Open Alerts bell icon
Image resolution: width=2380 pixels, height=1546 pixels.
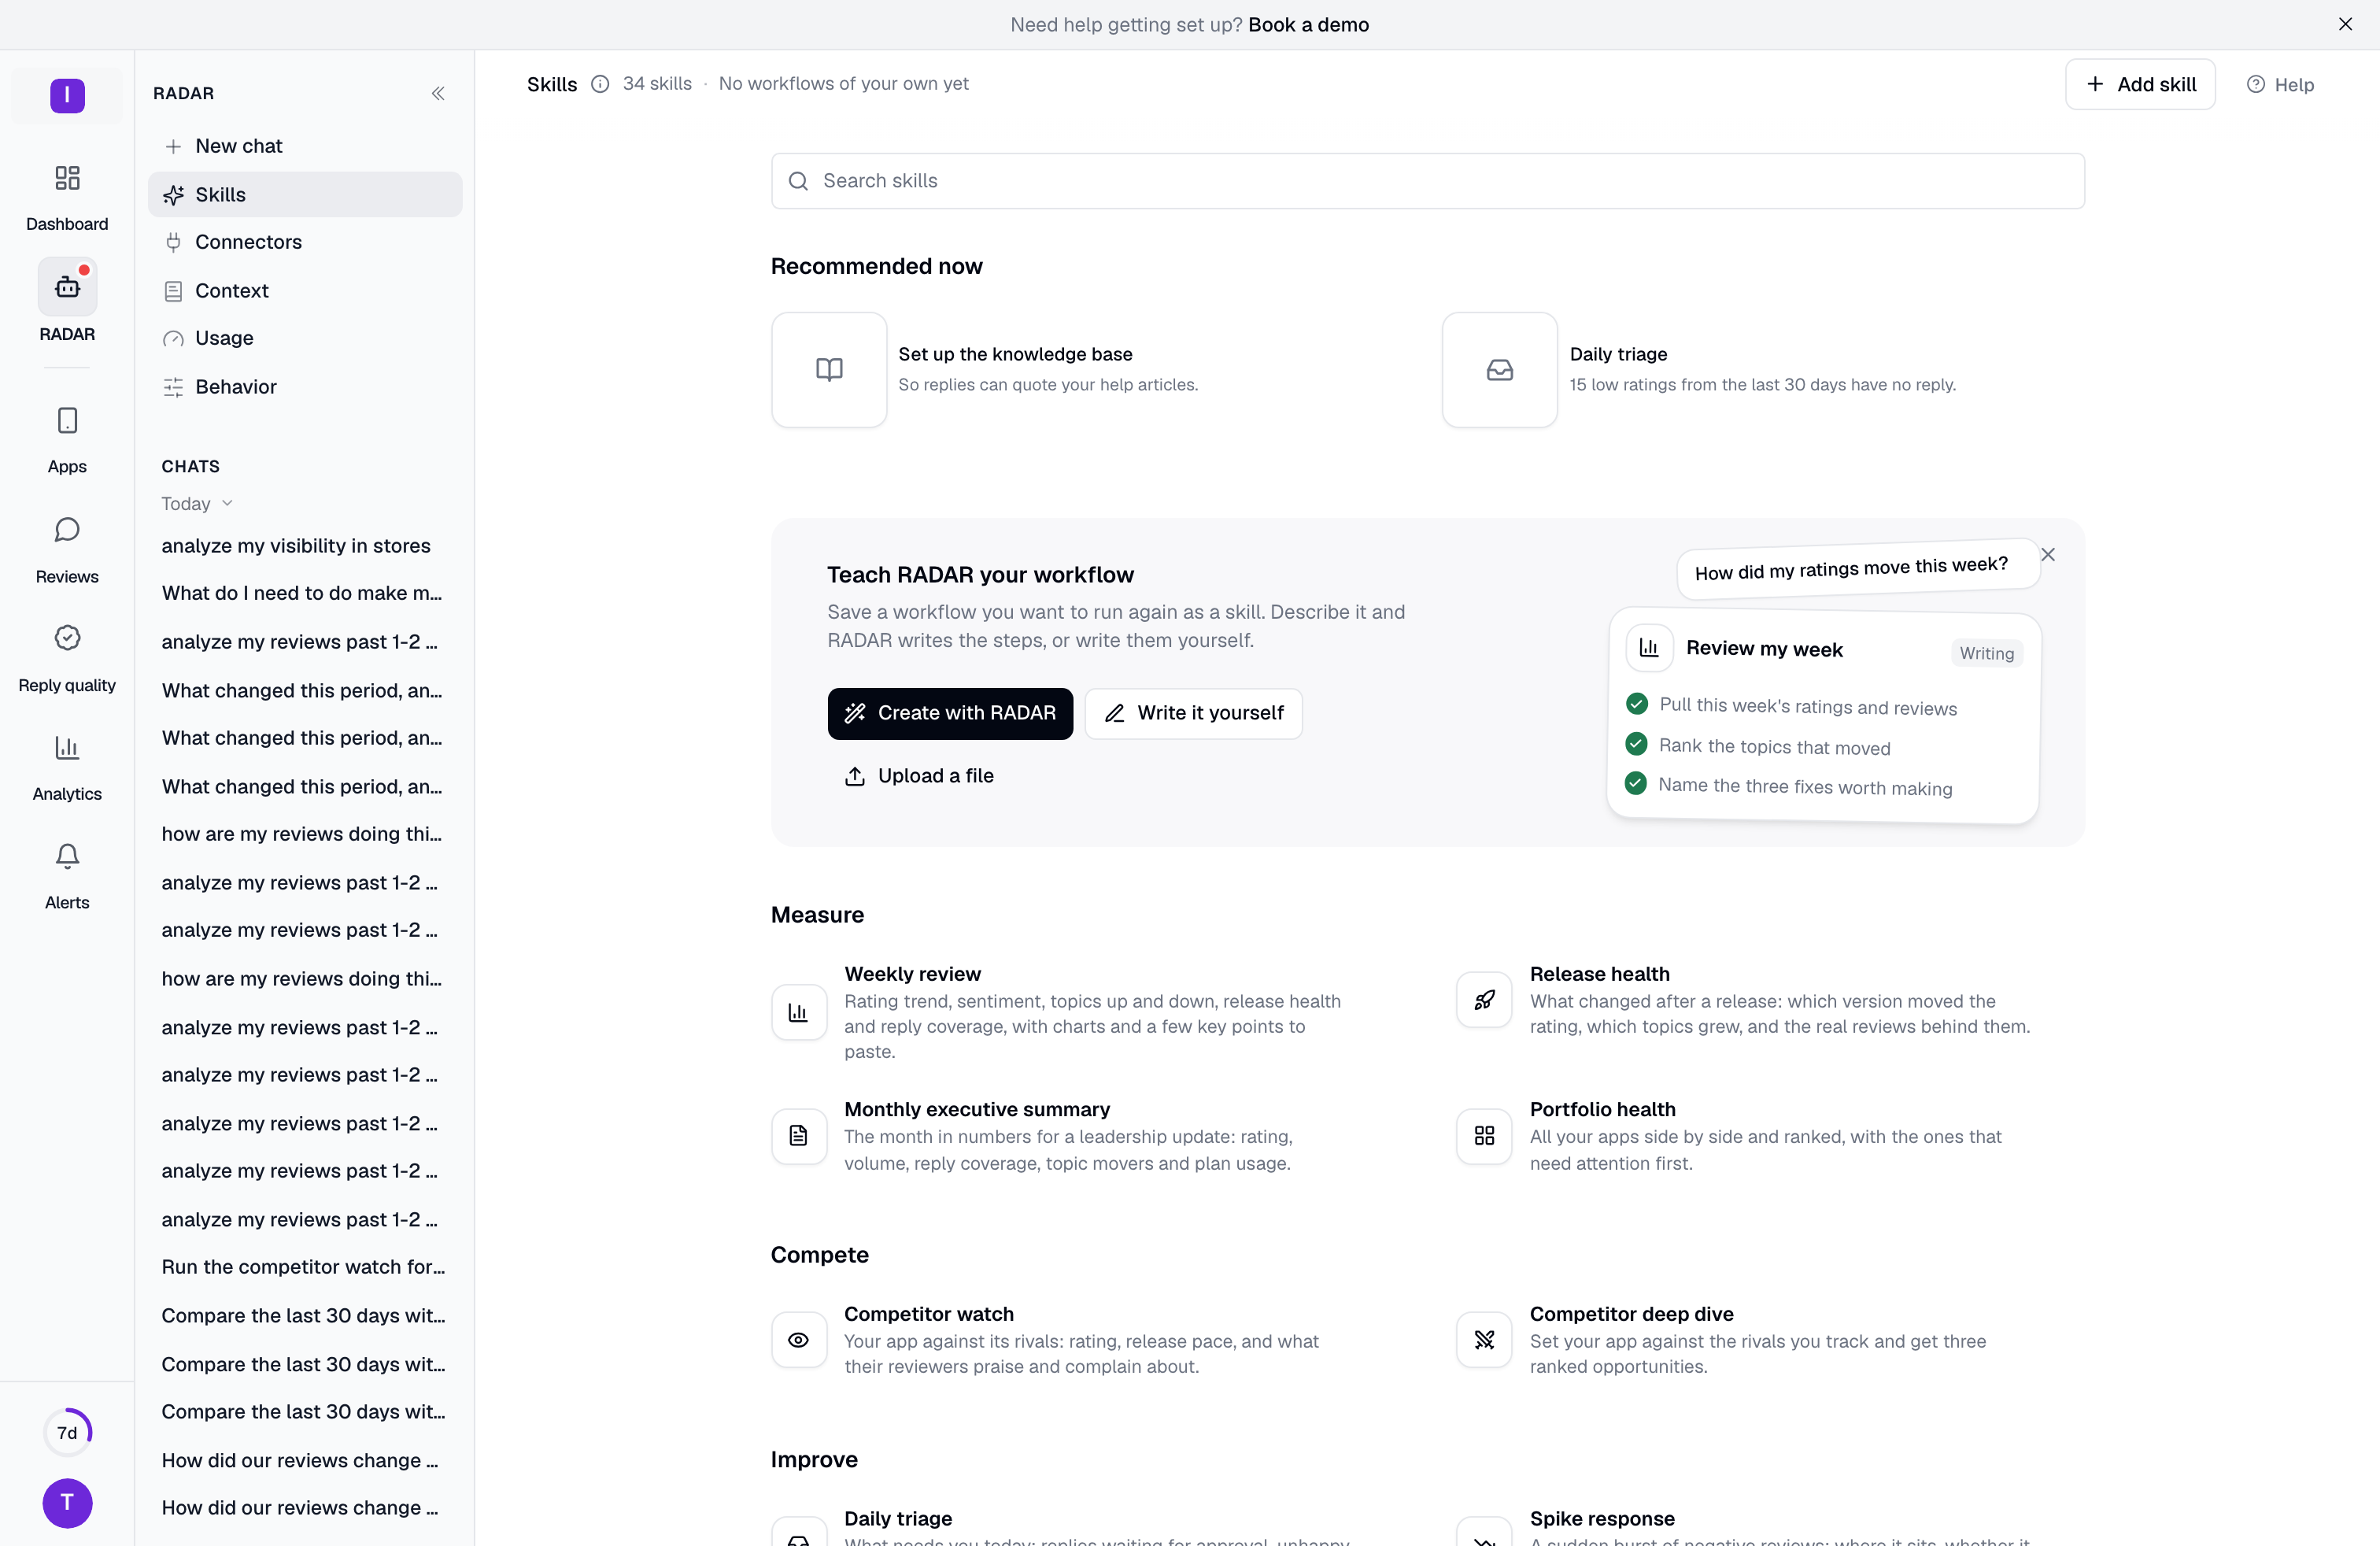pyautogui.click(x=67, y=856)
